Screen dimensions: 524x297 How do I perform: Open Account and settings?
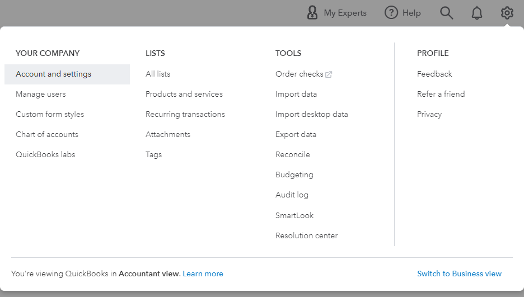54,74
